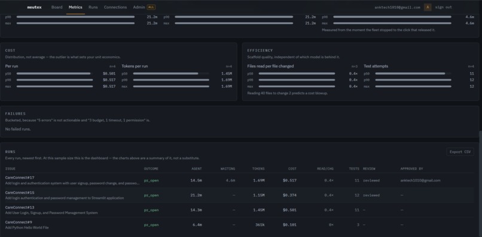Click the Test attempts p50 bar
The width and height of the screenshot is (482, 237).
tap(413, 73)
